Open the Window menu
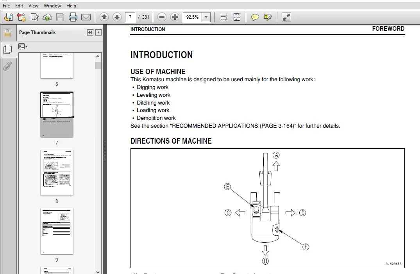This screenshot has width=420, height=274. tap(52, 5)
